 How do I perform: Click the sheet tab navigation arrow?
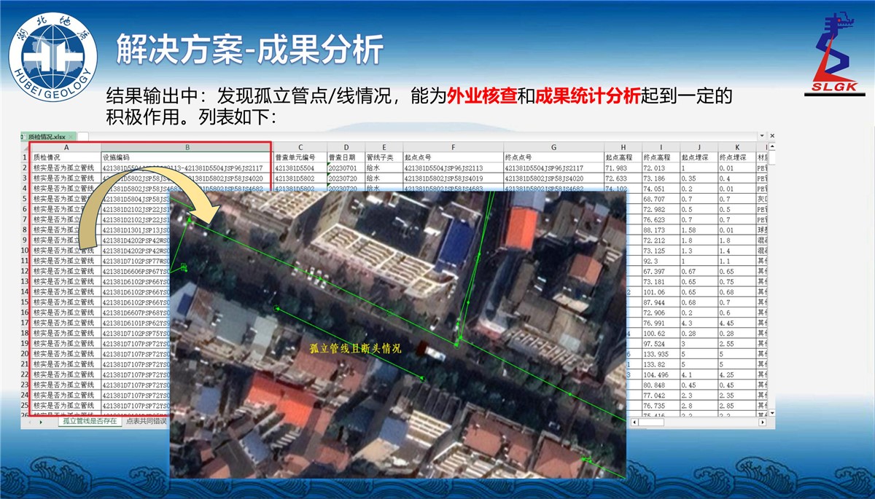click(39, 422)
